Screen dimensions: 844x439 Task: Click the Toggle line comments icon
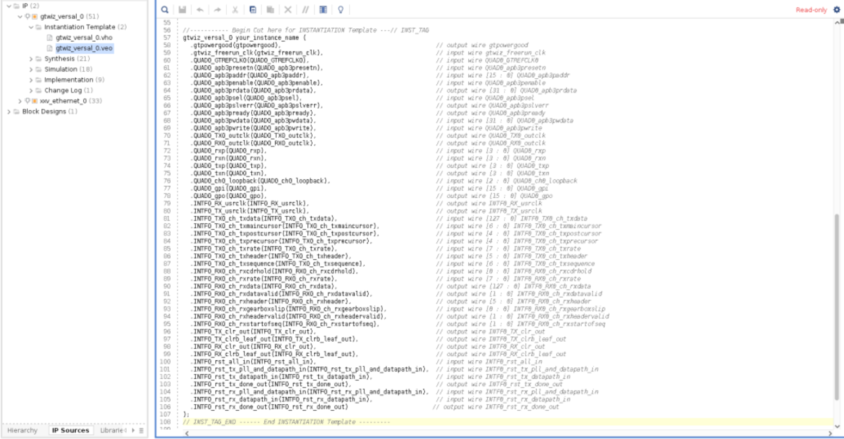click(306, 10)
